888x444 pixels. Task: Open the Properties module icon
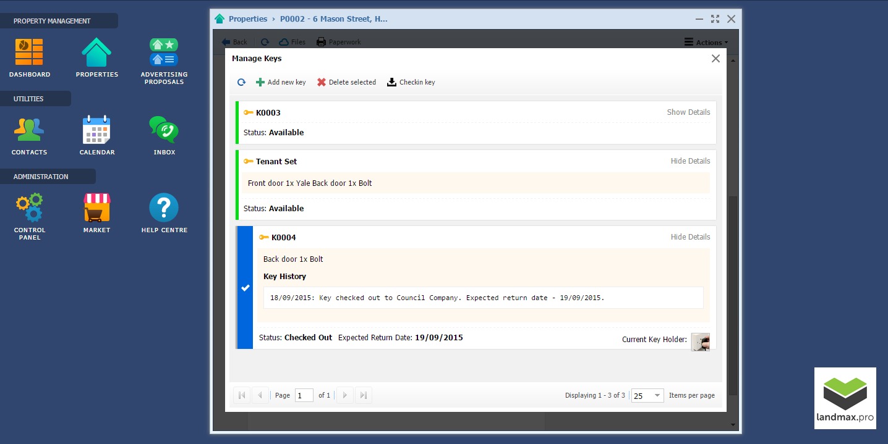pyautogui.click(x=96, y=52)
